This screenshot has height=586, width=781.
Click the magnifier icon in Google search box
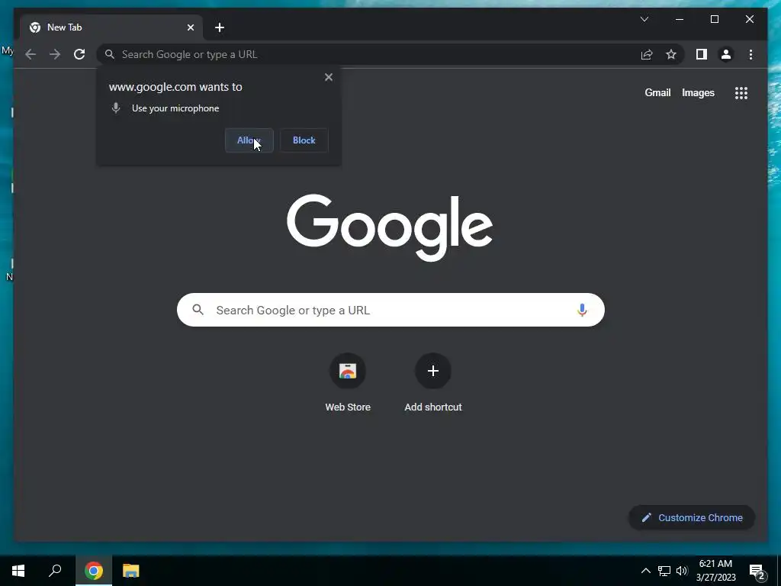click(x=198, y=310)
